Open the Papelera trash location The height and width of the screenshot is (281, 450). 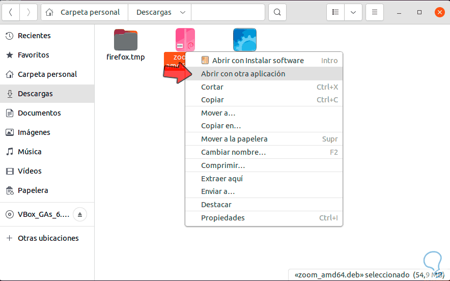33,190
